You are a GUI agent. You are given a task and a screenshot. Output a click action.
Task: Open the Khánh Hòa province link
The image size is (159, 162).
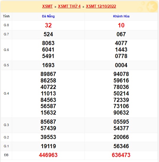[121, 16]
